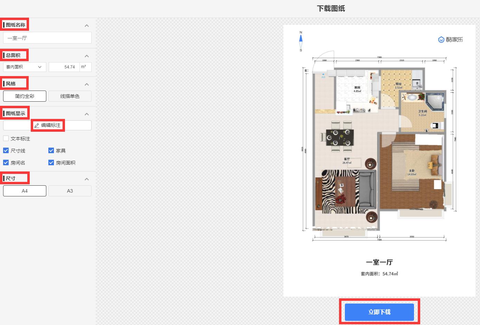Click the pencil icon in 编辑标注
The width and height of the screenshot is (480, 325).
37,126
